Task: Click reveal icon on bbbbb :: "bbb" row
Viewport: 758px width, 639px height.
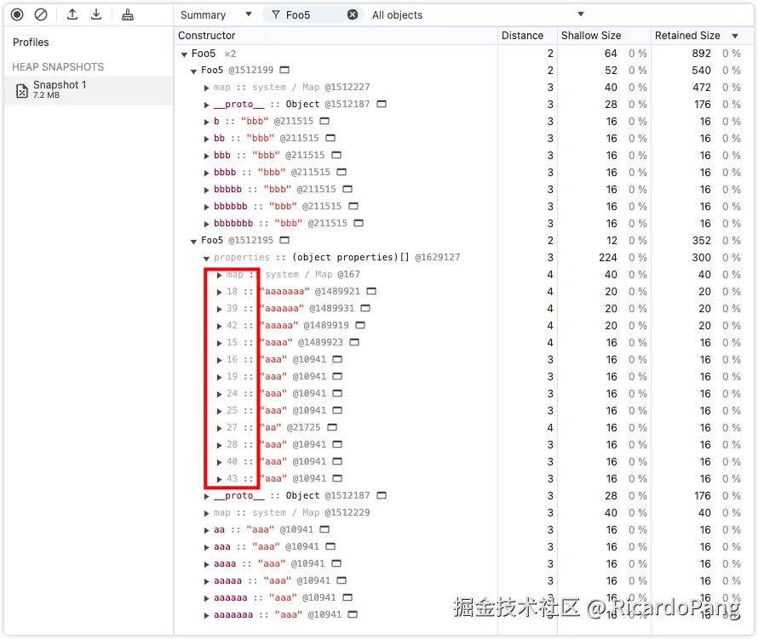Action: click(347, 189)
